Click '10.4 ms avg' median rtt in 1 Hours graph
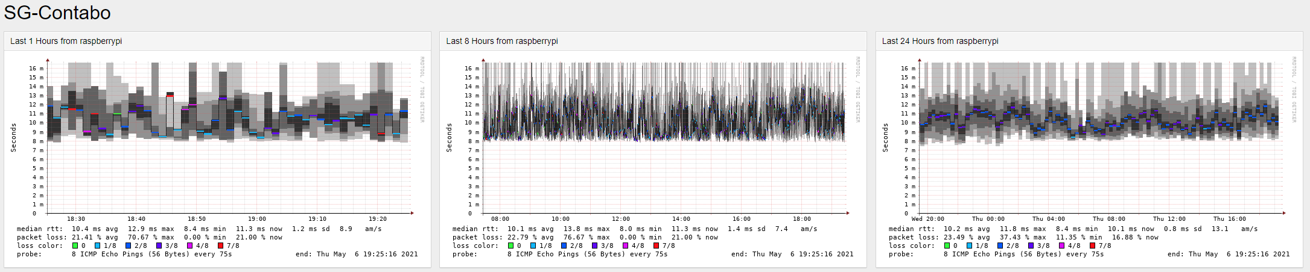Viewport: 1310px width, 272px height. point(95,229)
